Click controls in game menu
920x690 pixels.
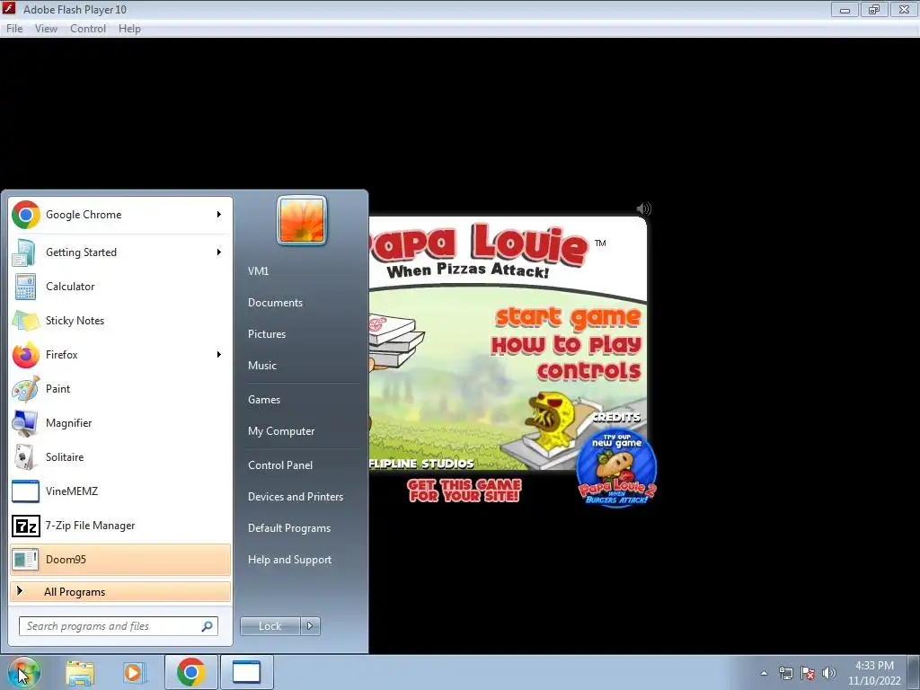pos(589,371)
